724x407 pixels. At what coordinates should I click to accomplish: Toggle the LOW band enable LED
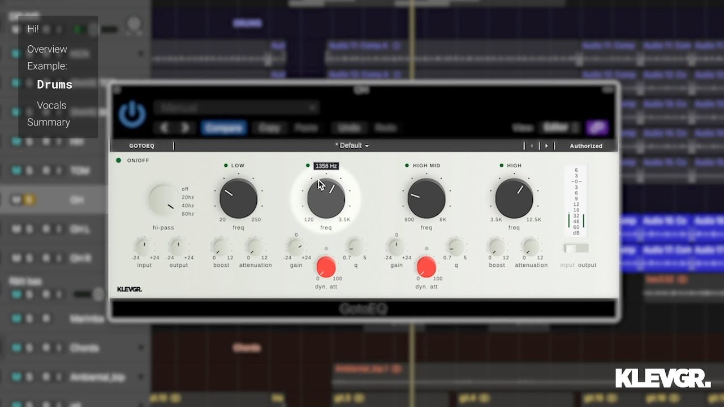pos(226,166)
